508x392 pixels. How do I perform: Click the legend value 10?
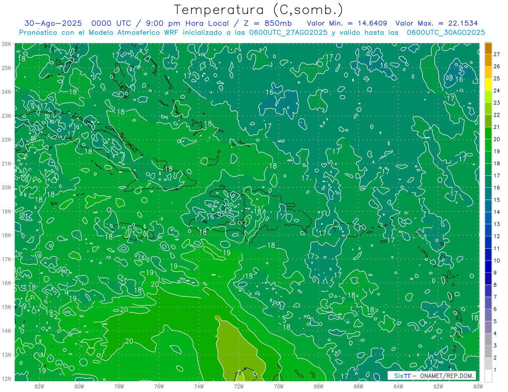[x=497, y=260]
